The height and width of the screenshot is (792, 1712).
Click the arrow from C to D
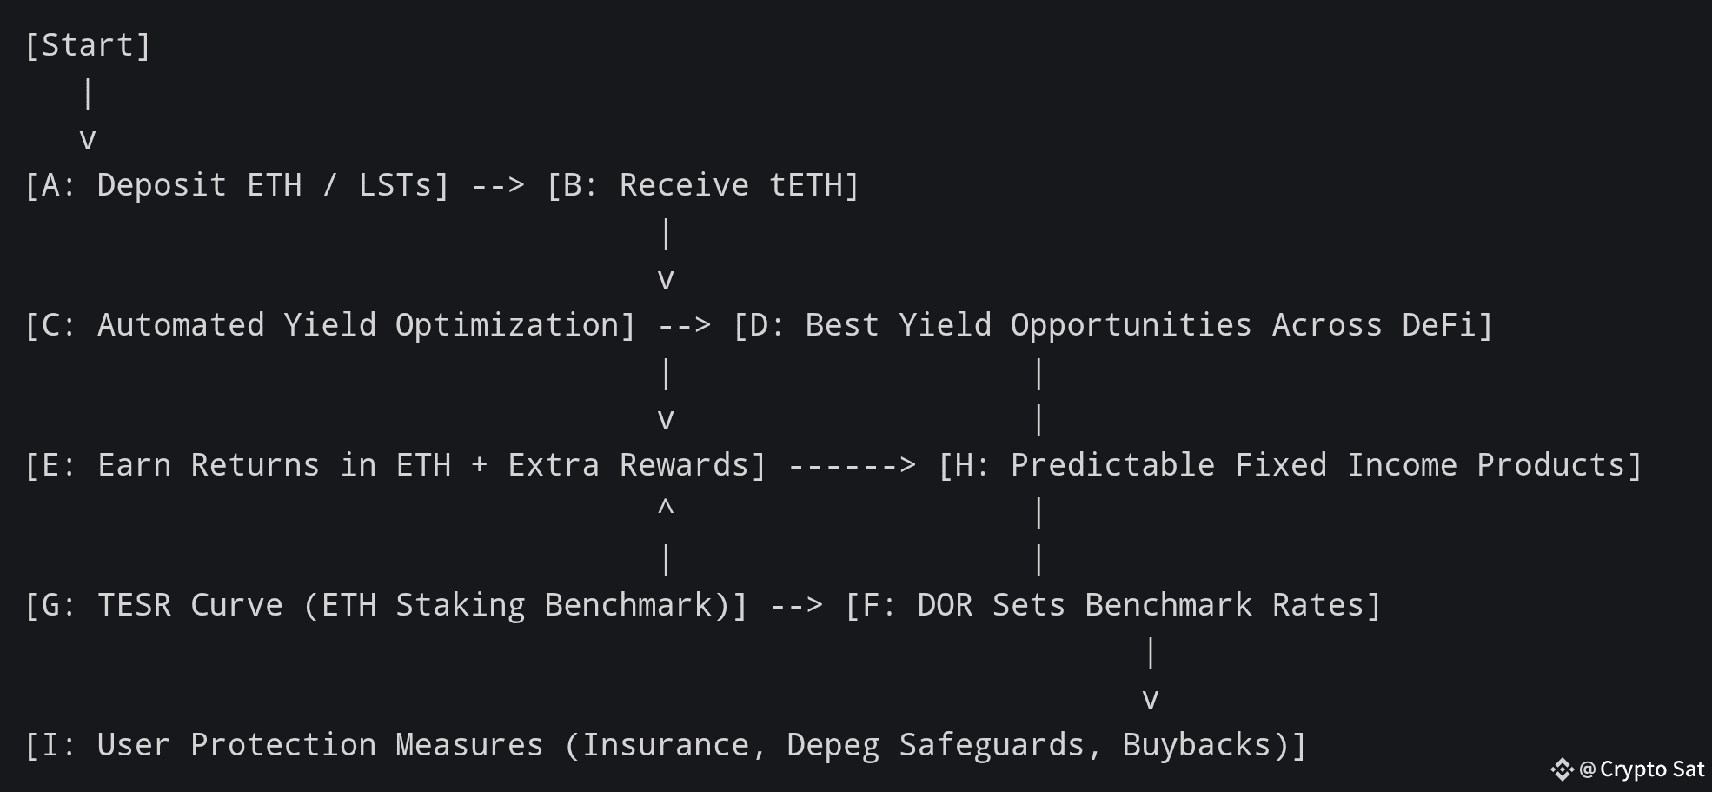tap(685, 325)
